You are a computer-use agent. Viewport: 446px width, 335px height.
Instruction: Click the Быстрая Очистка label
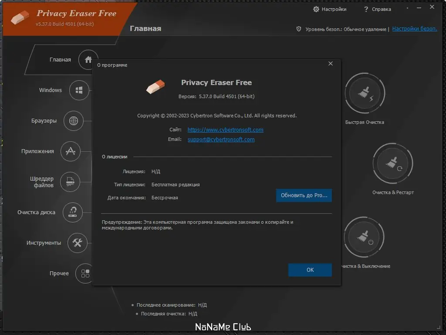point(365,122)
